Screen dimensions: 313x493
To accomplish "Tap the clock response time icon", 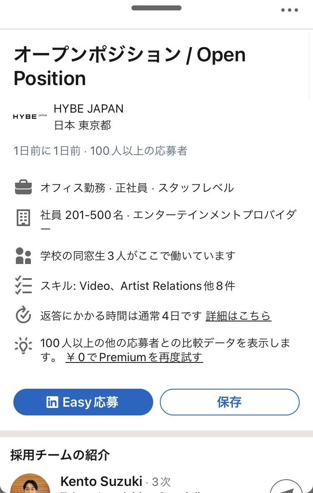I will pyautogui.click(x=23, y=315).
